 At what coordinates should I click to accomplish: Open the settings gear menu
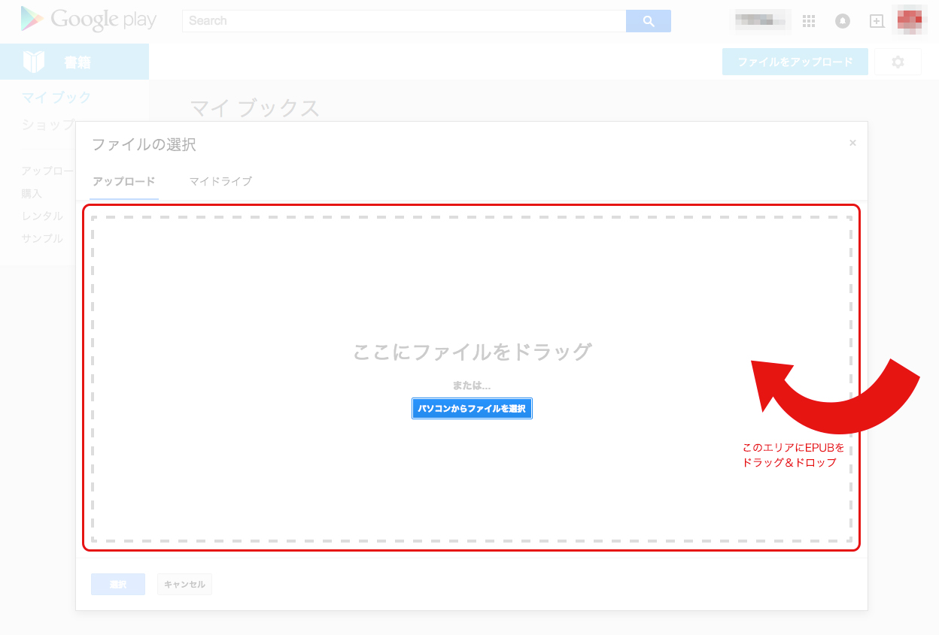coord(898,62)
